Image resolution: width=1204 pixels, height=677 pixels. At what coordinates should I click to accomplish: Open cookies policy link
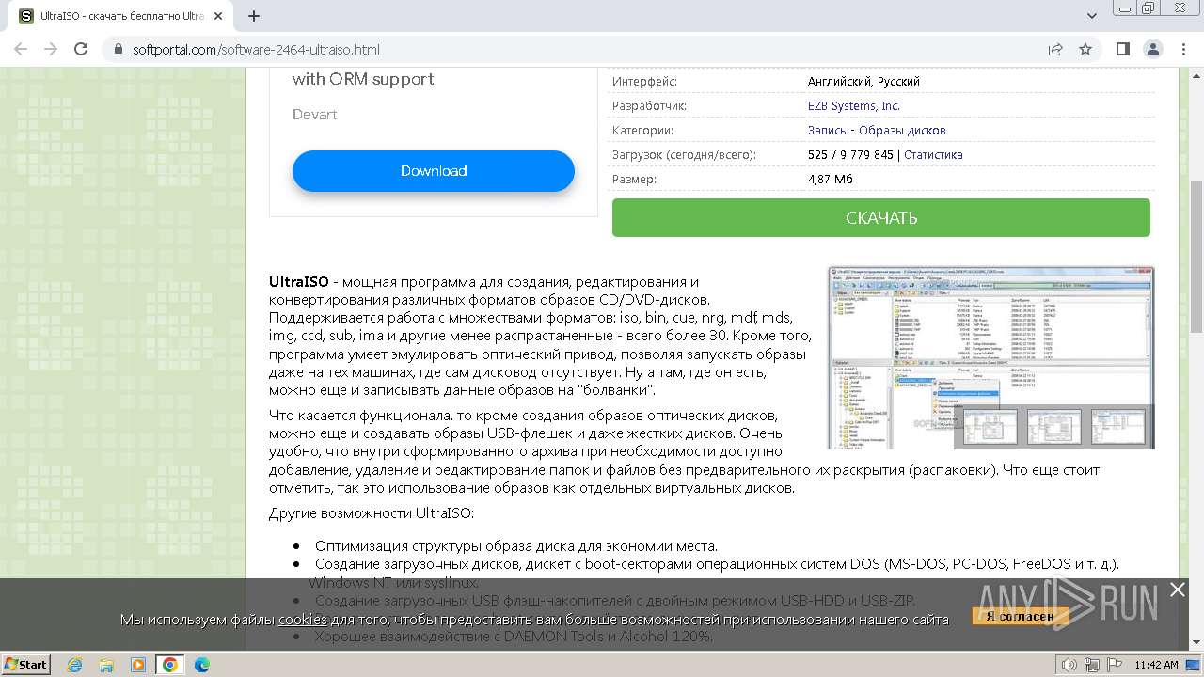pos(302,619)
